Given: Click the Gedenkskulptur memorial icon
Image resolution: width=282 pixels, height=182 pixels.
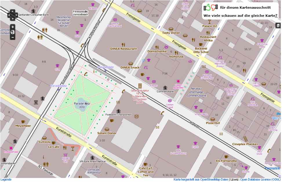Looking at the screenshot, I should 140,86.
